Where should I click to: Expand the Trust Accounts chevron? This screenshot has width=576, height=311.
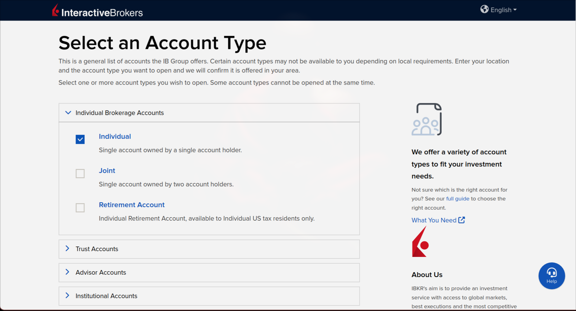tap(68, 249)
